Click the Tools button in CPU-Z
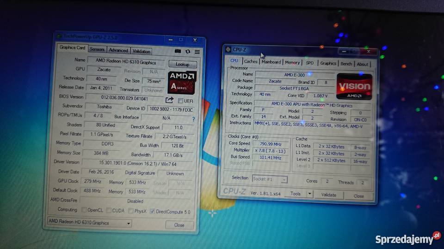The height and width of the screenshot is (249, 444). tap(296, 194)
